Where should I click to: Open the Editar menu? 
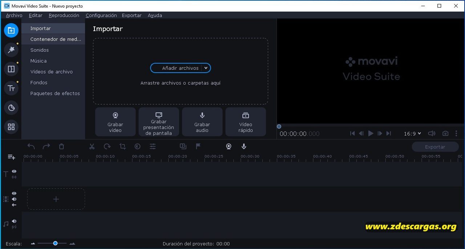pos(36,15)
